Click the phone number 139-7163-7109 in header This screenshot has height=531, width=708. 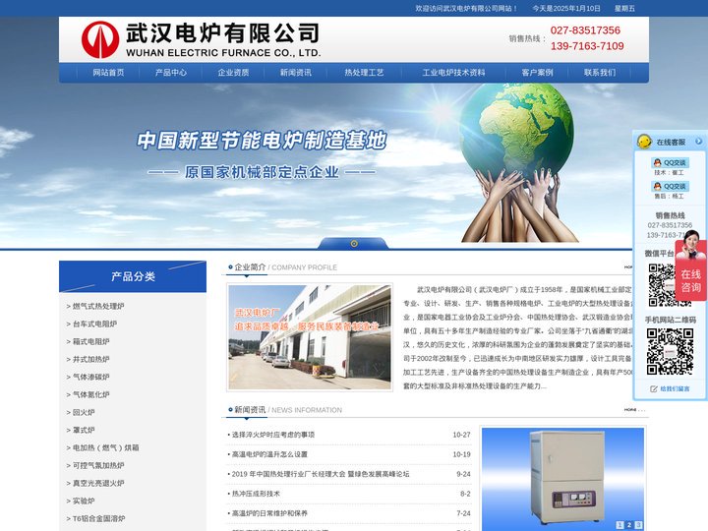click(x=587, y=46)
